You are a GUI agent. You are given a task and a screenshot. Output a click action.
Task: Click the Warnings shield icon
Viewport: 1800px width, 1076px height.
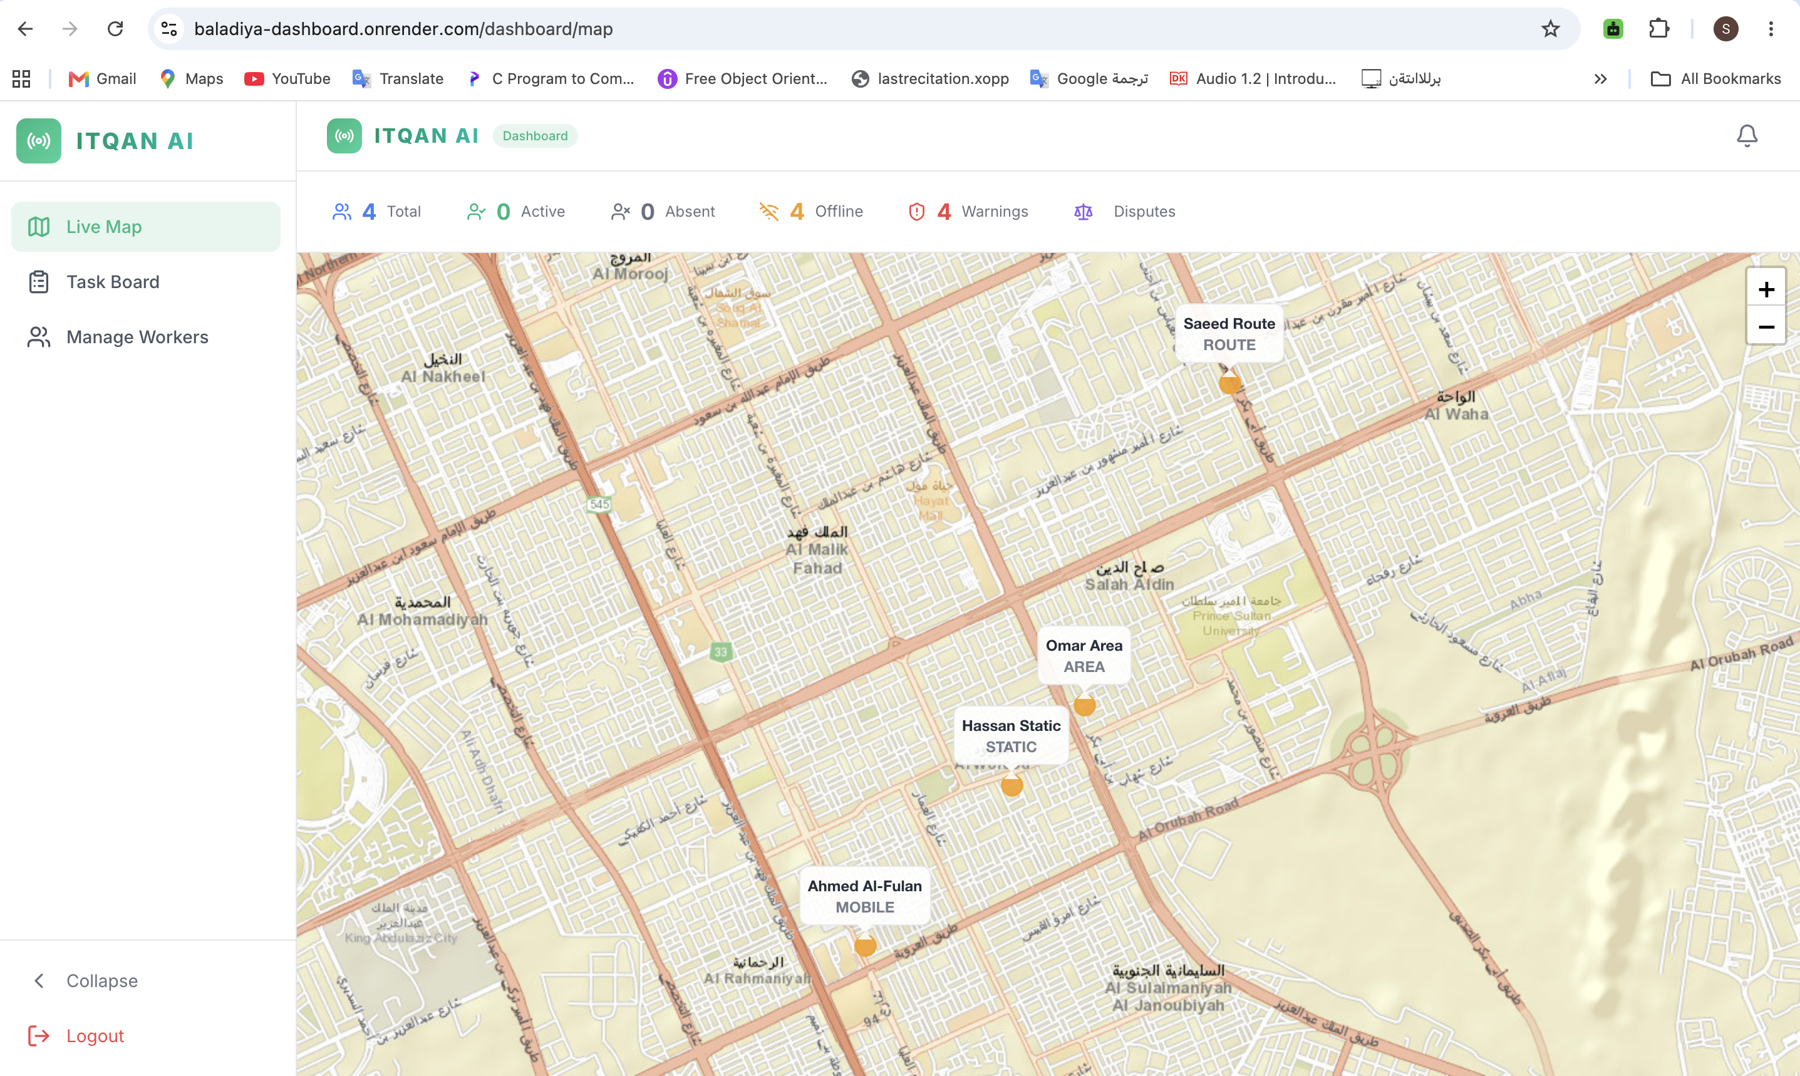click(917, 211)
